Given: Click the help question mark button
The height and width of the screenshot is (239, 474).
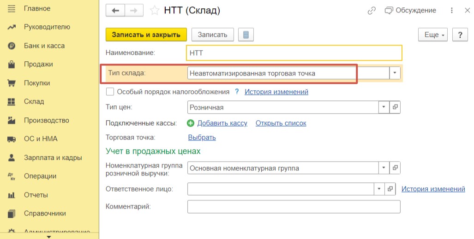Looking at the screenshot, I should coord(460,35).
